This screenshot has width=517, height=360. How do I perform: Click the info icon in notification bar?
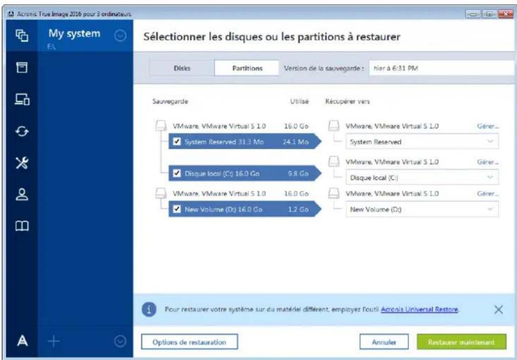[149, 309]
